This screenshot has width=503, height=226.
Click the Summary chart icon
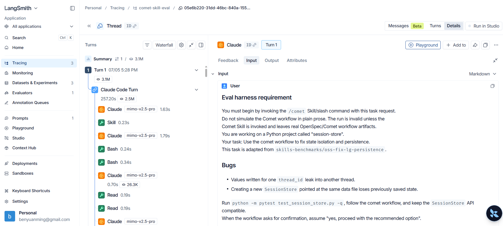88,59
